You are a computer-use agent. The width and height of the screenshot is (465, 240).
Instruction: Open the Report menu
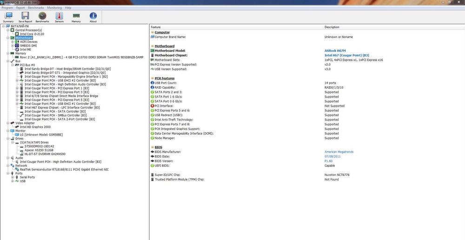[x=20, y=8]
